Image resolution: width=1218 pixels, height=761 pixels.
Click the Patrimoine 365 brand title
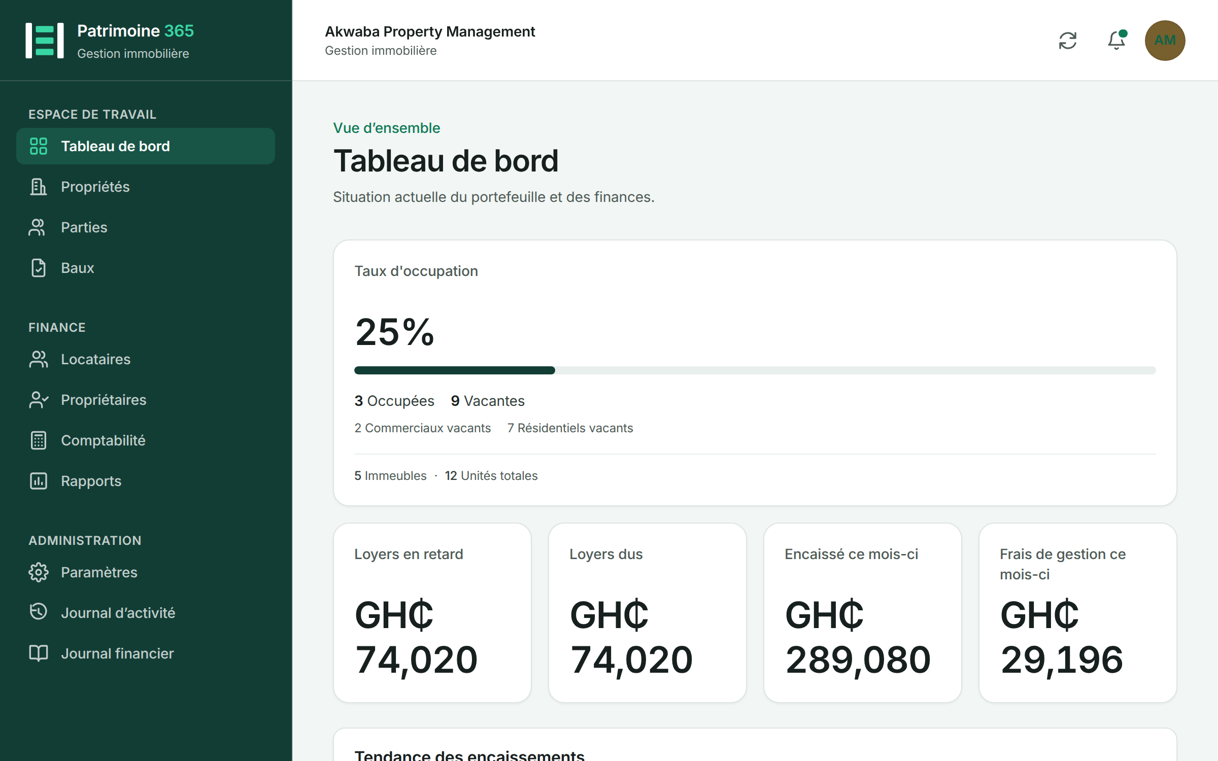click(136, 31)
